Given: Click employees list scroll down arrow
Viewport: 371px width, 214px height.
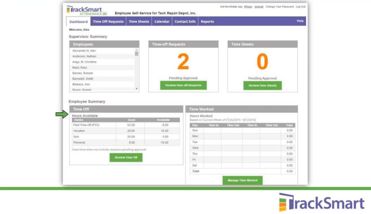Looking at the screenshot, I should (136, 89).
